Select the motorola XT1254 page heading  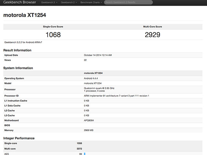coord(25,15)
